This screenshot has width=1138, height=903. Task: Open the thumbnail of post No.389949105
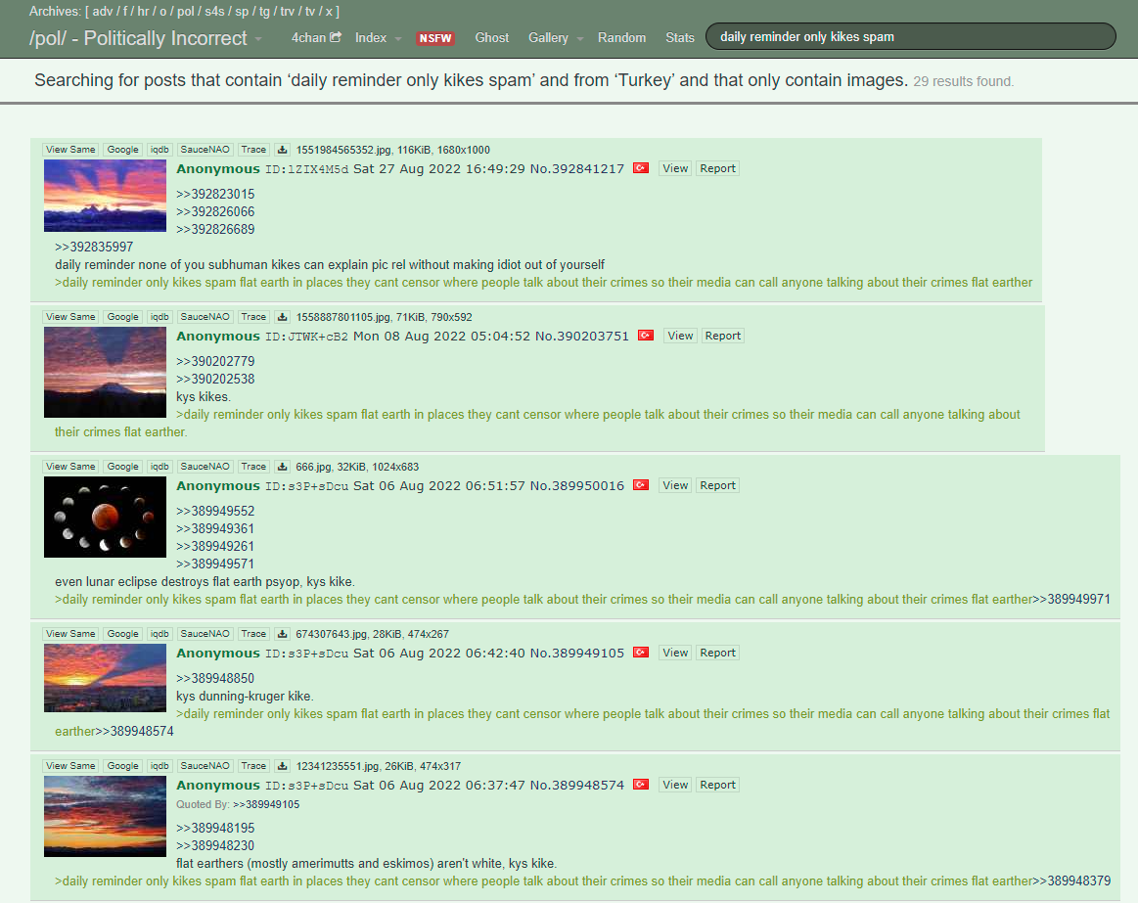[106, 678]
